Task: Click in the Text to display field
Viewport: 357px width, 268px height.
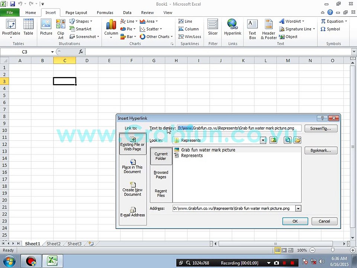Action: [239, 128]
